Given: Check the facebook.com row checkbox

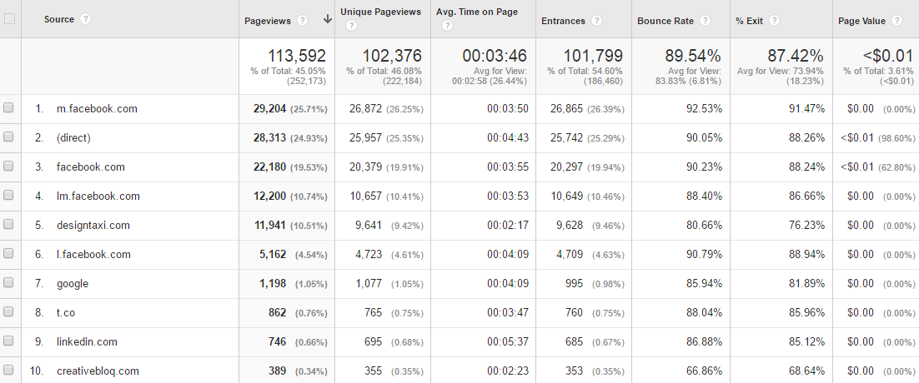Looking at the screenshot, I should coord(8,166).
